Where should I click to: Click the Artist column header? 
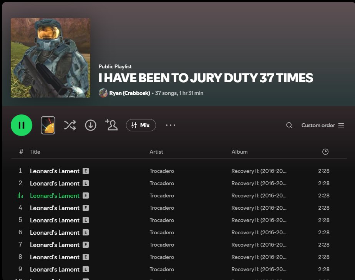(156, 152)
